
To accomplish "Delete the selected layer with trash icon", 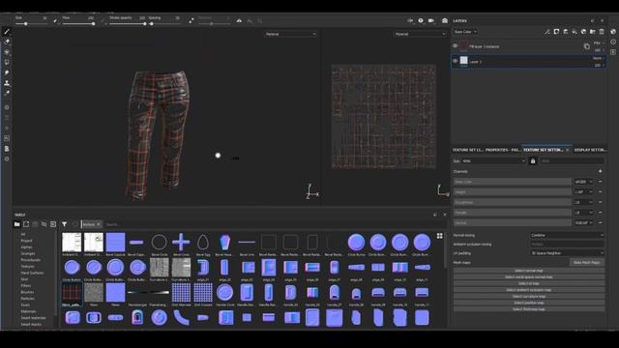I will 602,32.
